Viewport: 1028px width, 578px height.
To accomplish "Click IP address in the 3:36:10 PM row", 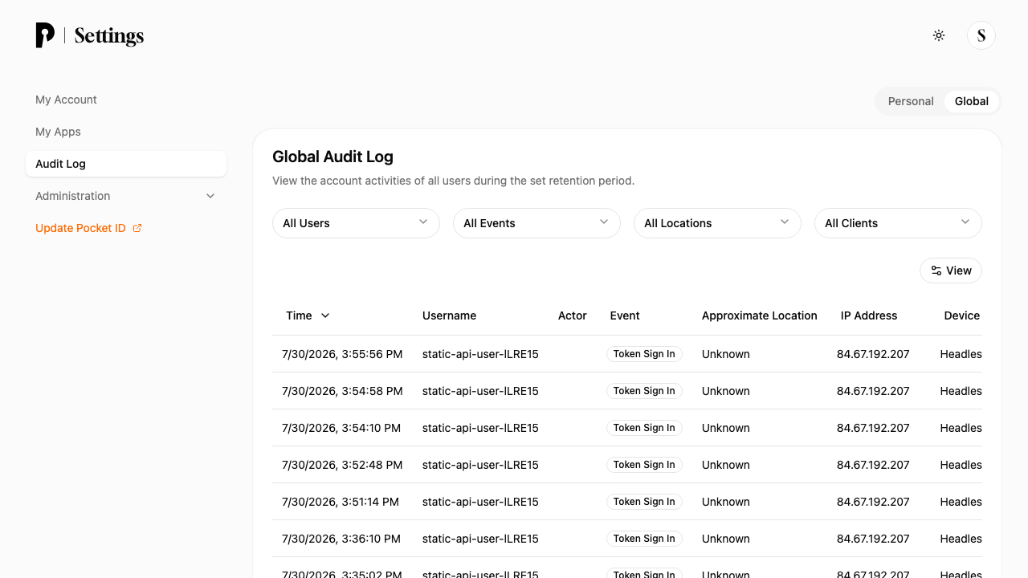I will [873, 539].
